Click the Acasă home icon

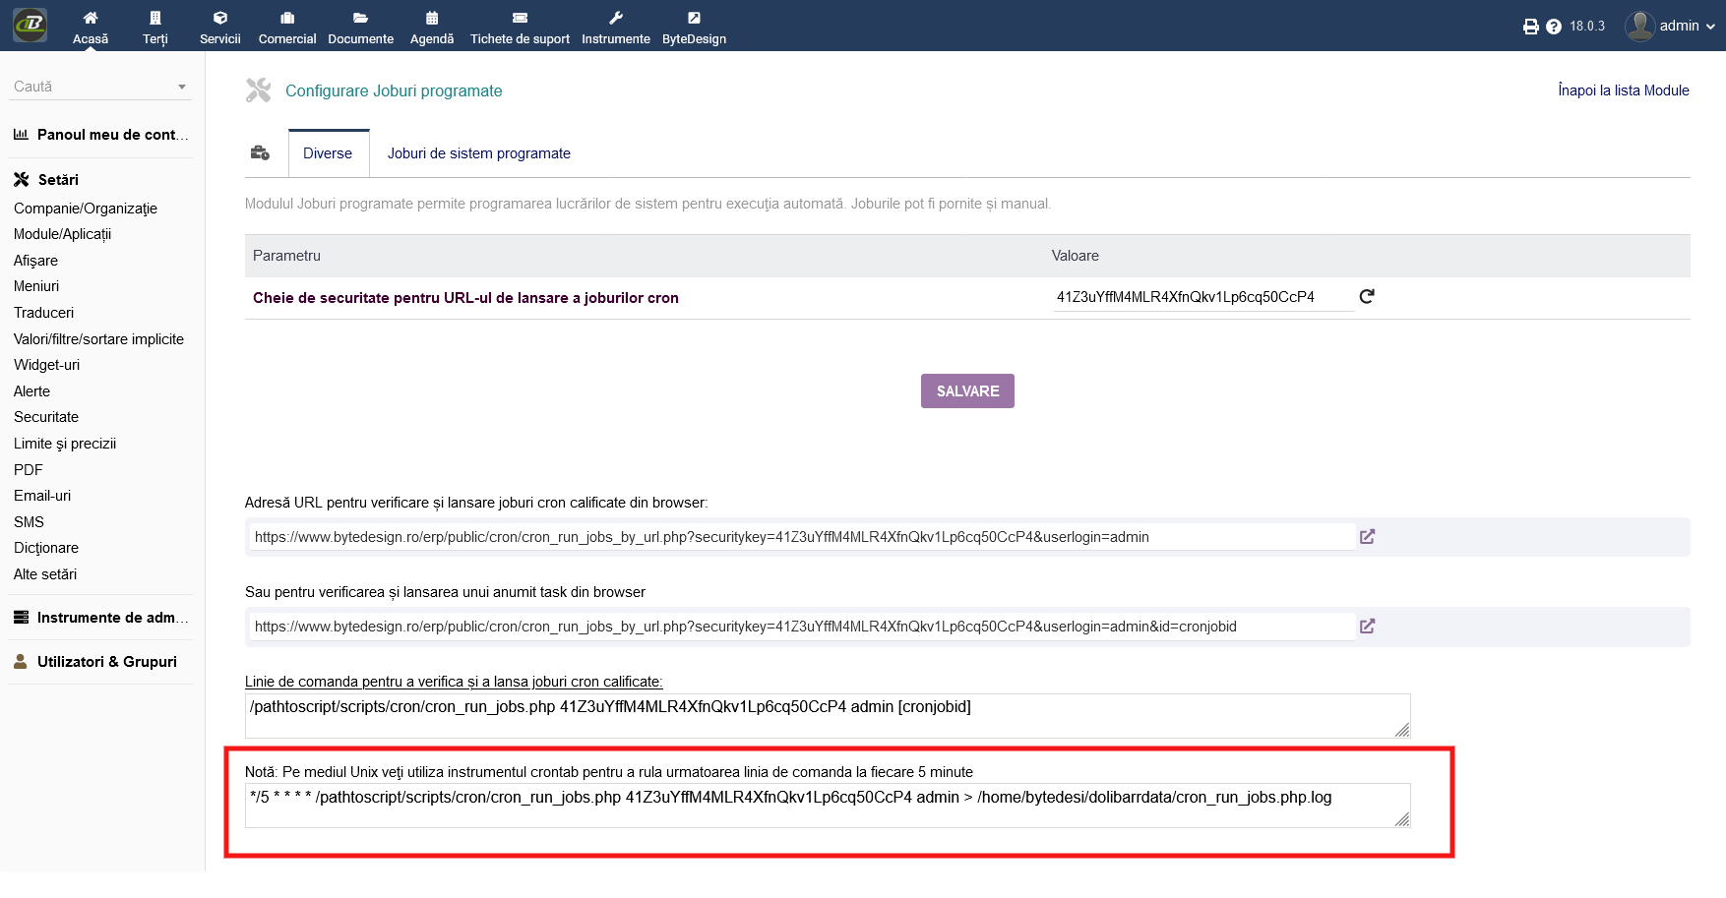(x=91, y=18)
